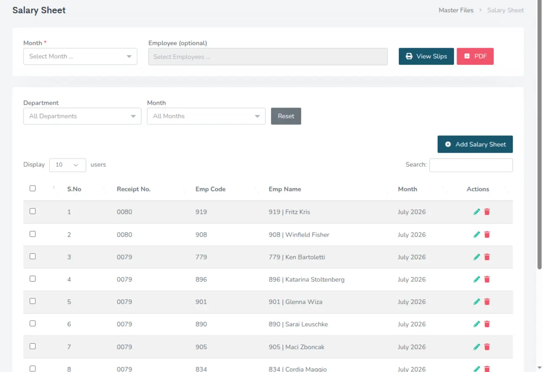The width and height of the screenshot is (543, 372).
Task: Mark checkbox for Maci Zboncak
Action: [x=32, y=346]
